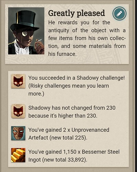137x172 pixels.
Task: Click the 'You've gained 1,150 x Bessemer Steel Ingot' line
Action: 74,156
